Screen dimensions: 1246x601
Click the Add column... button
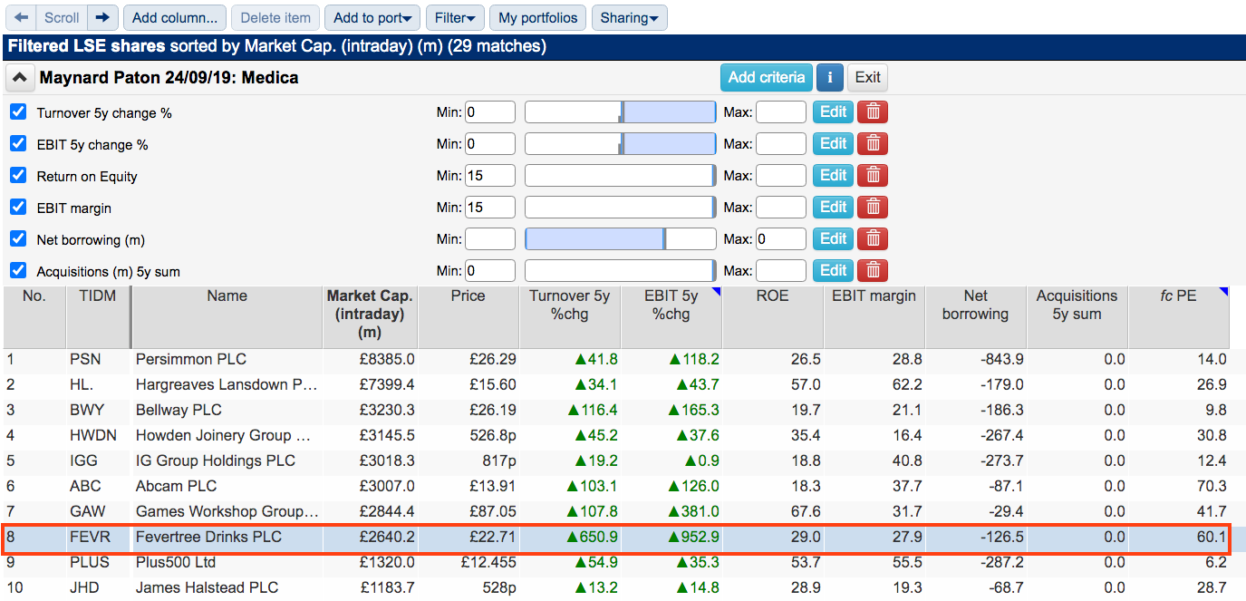tap(174, 17)
